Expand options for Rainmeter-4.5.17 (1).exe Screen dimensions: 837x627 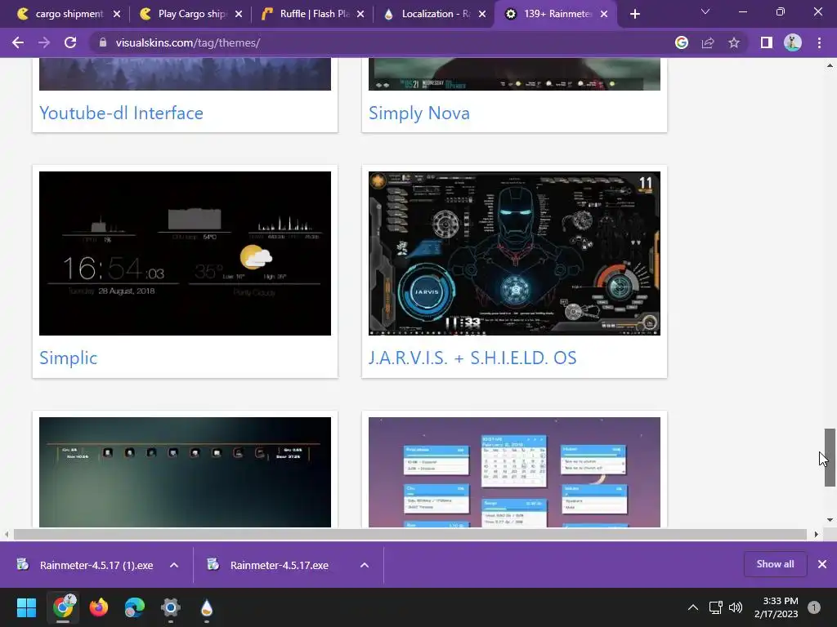(x=174, y=565)
